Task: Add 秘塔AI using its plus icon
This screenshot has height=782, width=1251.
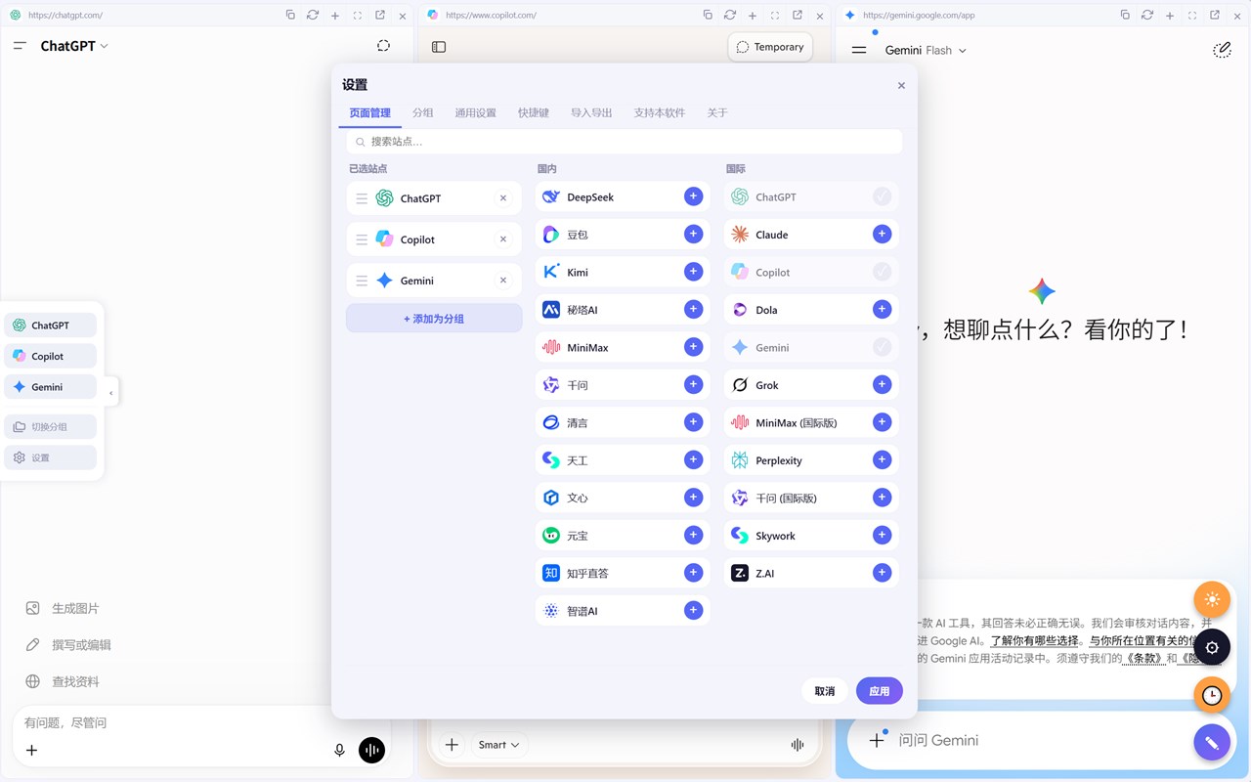Action: (x=693, y=310)
